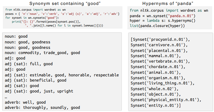
Task: Click the Synset('living_thing.n.01') entry
Action: pyautogui.click(x=162, y=83)
